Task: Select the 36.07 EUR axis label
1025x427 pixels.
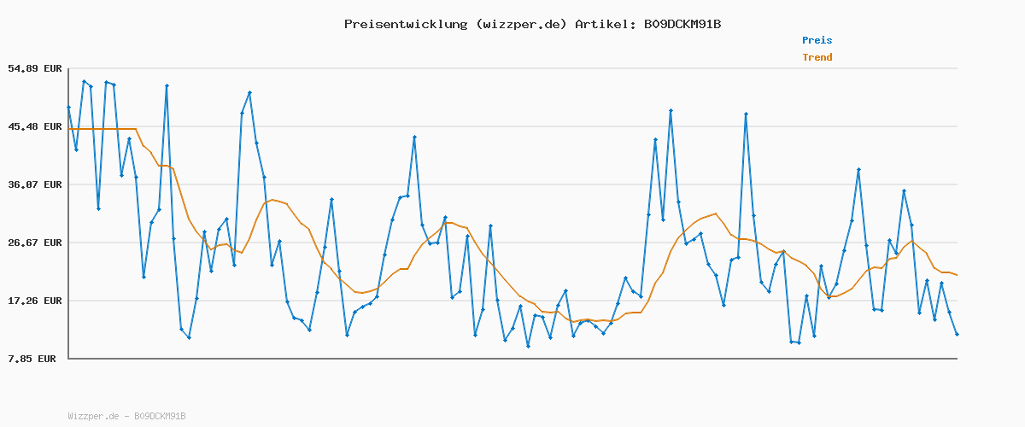Action: pyautogui.click(x=35, y=184)
